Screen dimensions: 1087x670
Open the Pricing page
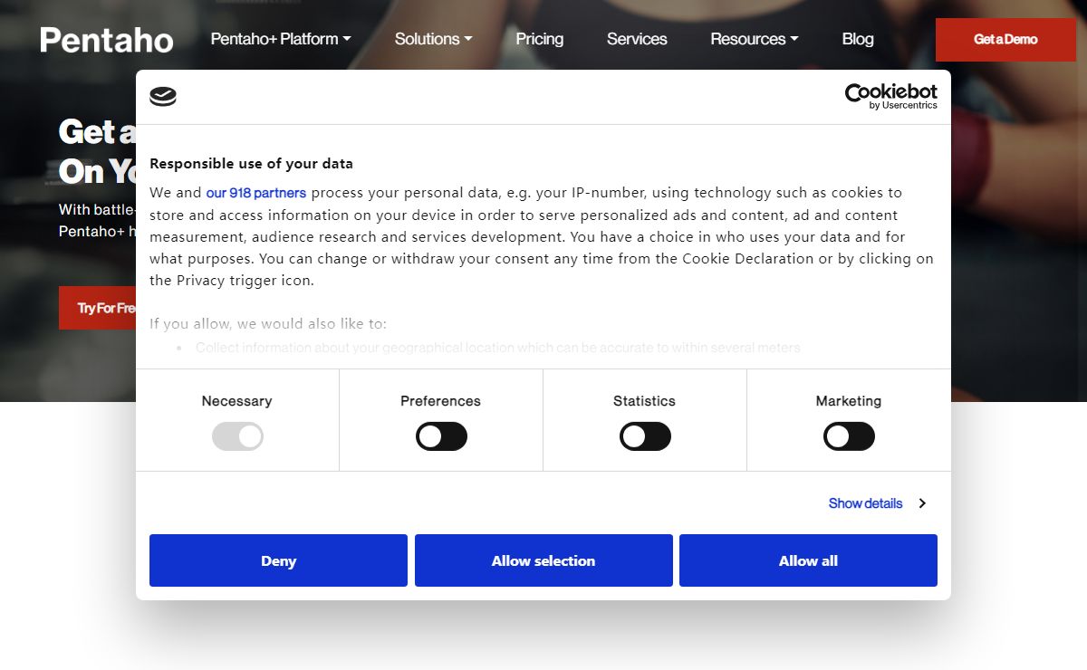coord(540,39)
